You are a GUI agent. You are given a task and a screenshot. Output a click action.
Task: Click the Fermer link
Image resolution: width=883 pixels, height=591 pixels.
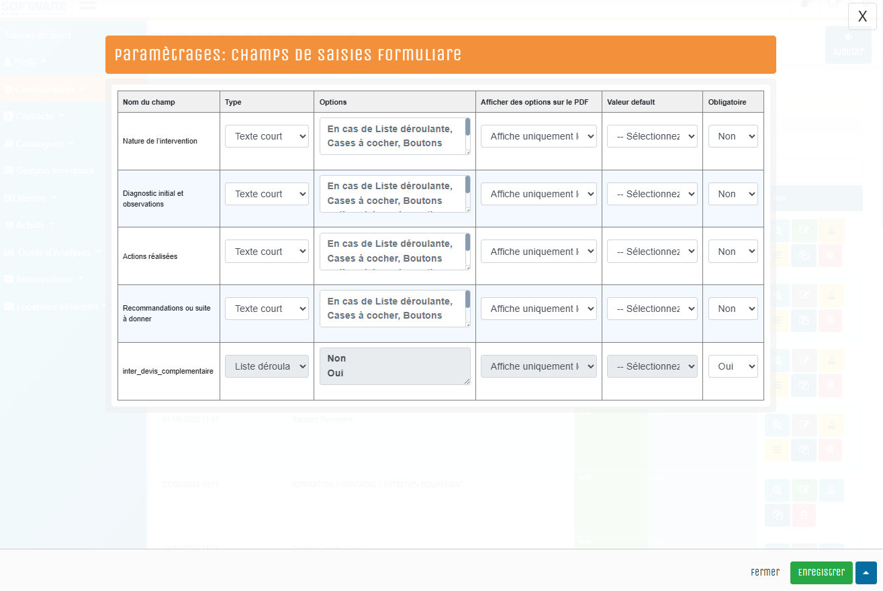(x=765, y=572)
